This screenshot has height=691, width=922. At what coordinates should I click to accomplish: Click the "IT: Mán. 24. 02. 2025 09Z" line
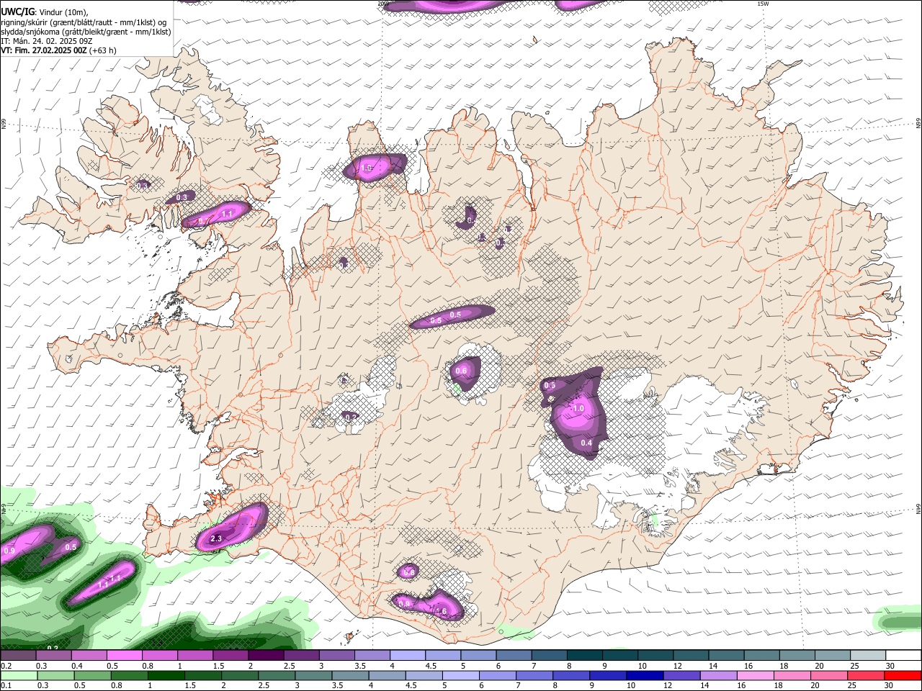pyautogui.click(x=47, y=41)
